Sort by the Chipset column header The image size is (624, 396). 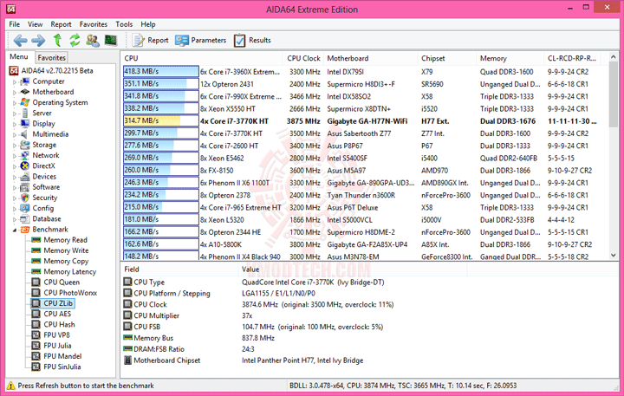point(447,58)
